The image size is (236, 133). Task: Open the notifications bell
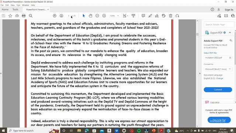click(219, 10)
